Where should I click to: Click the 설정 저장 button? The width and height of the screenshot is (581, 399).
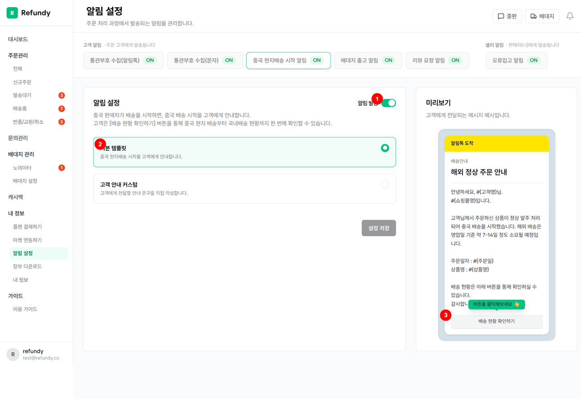click(379, 228)
